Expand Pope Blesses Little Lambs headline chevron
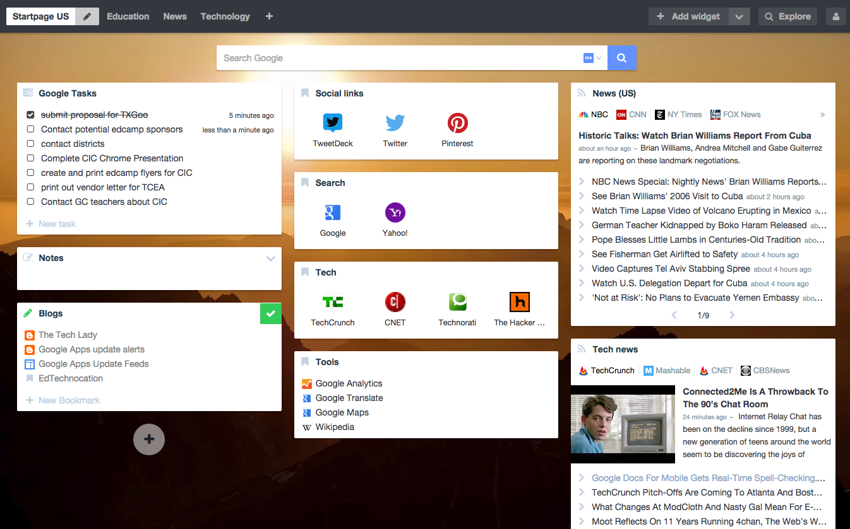850x529 pixels. click(x=582, y=240)
